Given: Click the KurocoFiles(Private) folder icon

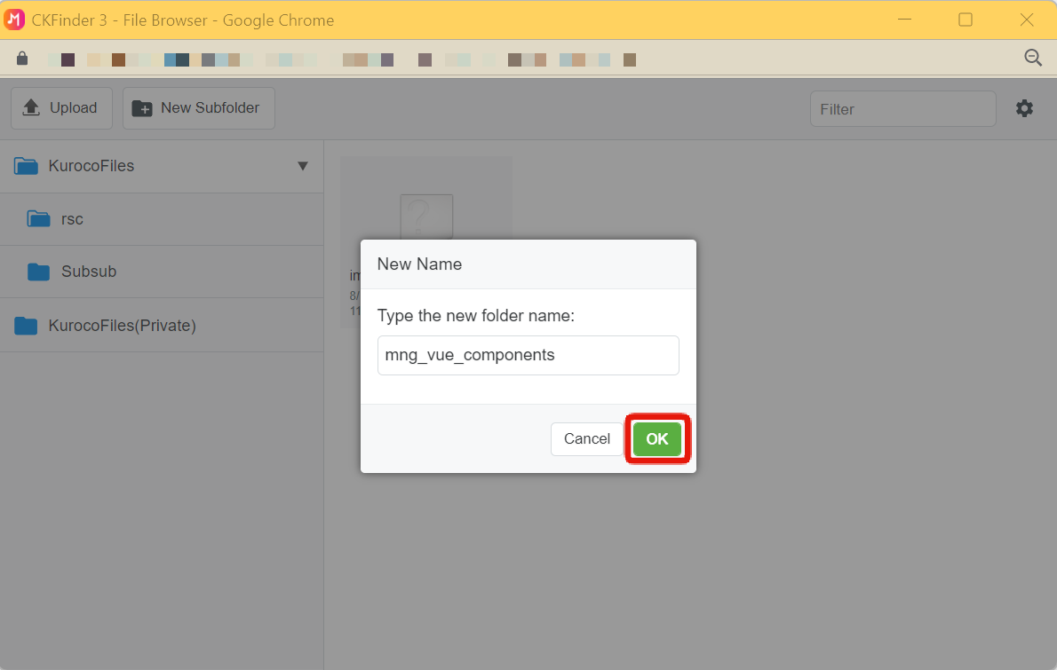Looking at the screenshot, I should (25, 325).
